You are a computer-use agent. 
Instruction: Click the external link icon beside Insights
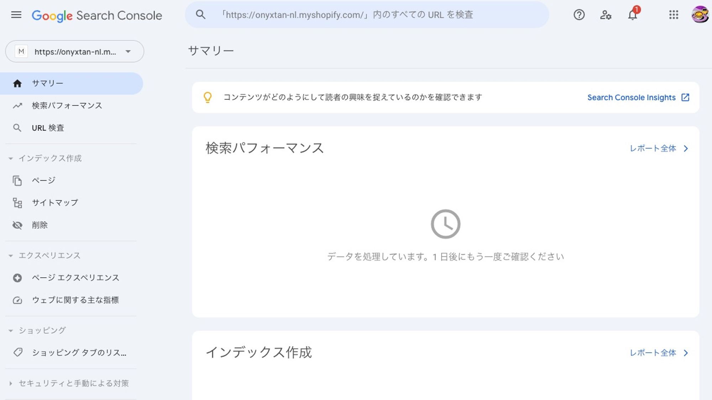685,97
